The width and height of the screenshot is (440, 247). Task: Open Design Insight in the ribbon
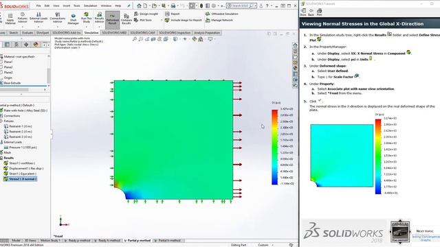[x=146, y=14]
